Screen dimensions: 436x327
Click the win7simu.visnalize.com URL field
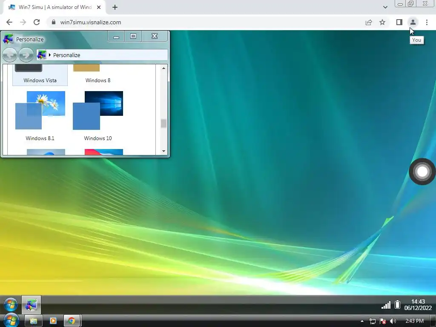coord(91,22)
